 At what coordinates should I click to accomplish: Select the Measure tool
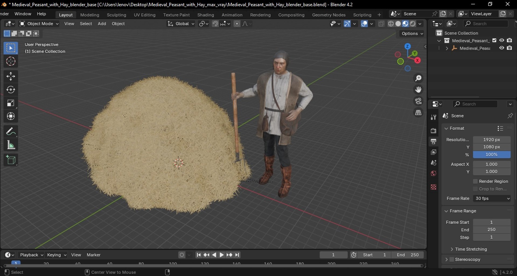coord(11,145)
